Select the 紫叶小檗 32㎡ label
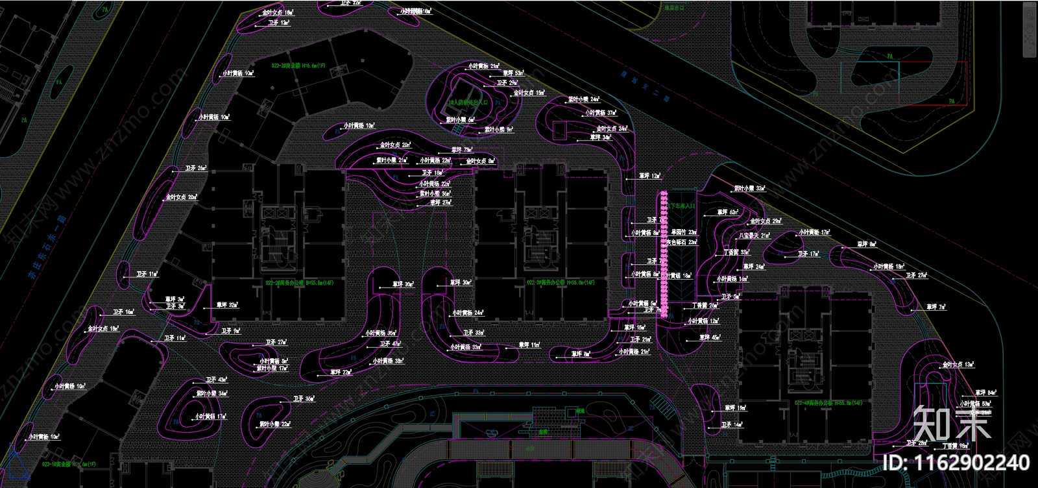 tap(750, 189)
